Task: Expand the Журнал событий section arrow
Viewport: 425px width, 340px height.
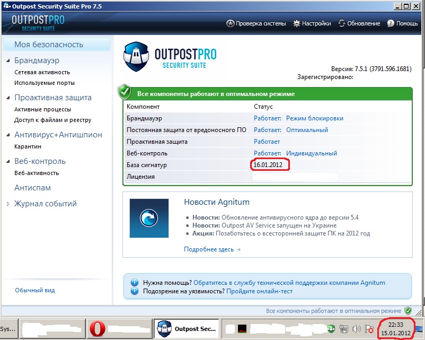Action: [x=8, y=204]
